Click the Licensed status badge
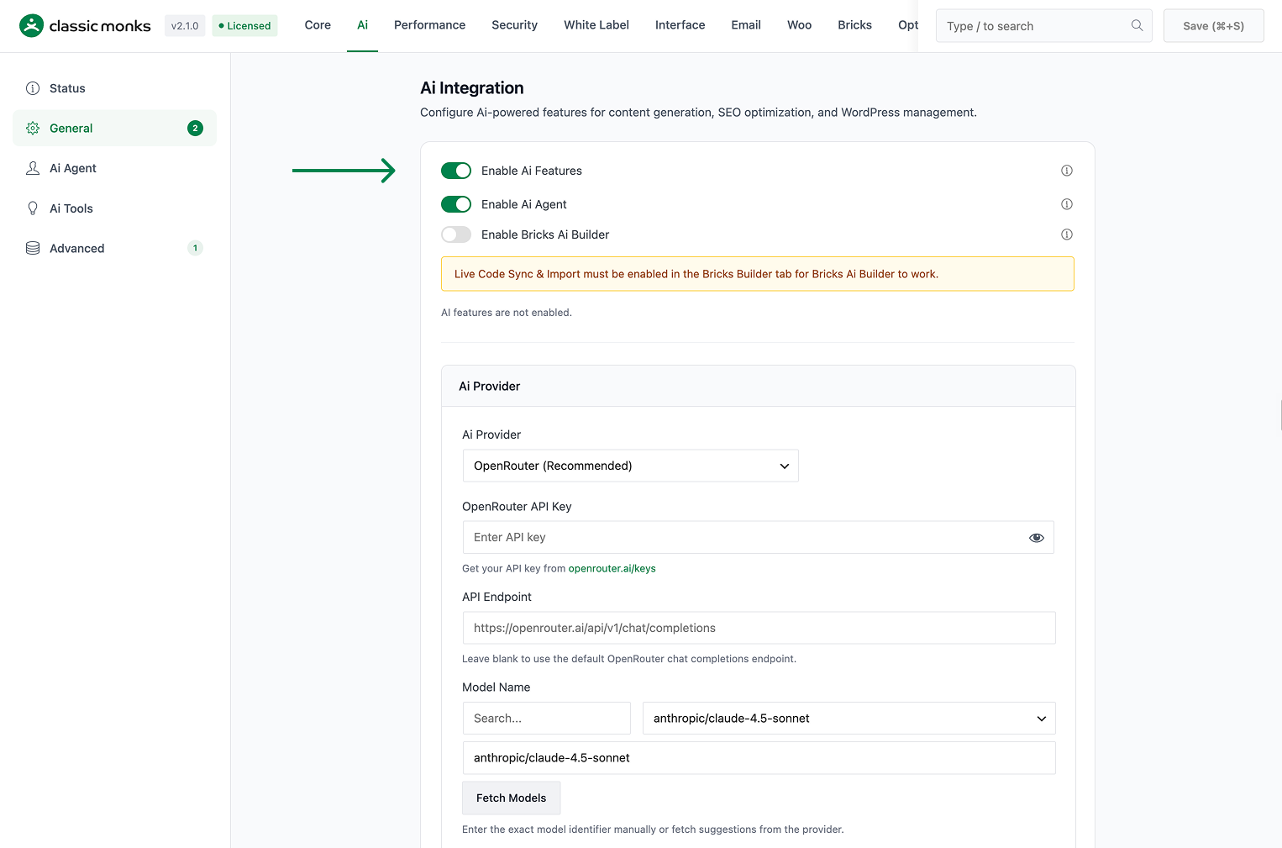 [244, 26]
